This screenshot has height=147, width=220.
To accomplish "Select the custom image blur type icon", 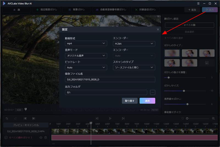I will pos(207,63).
